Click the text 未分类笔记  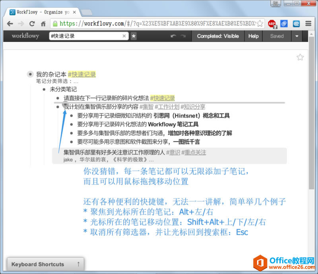[x=63, y=89]
